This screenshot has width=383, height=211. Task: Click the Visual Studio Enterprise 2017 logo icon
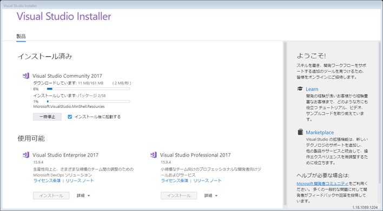26,155
